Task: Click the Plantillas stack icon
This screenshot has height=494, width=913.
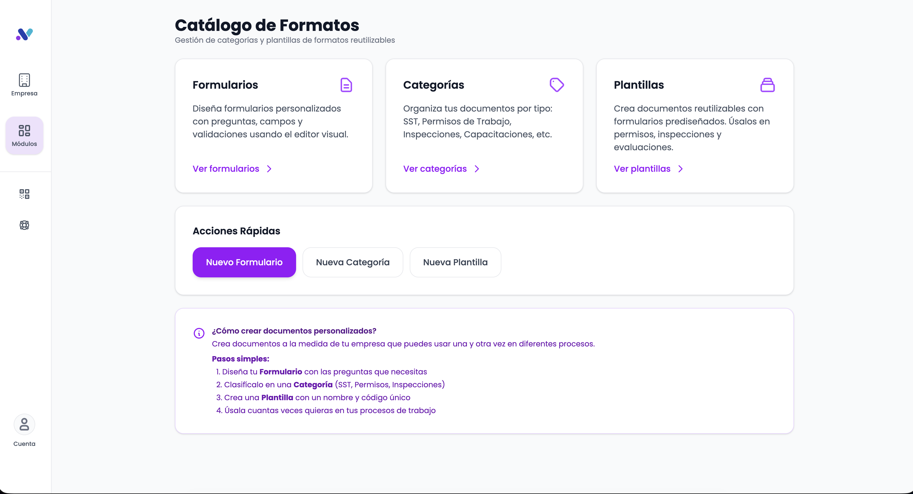Action: pyautogui.click(x=767, y=85)
